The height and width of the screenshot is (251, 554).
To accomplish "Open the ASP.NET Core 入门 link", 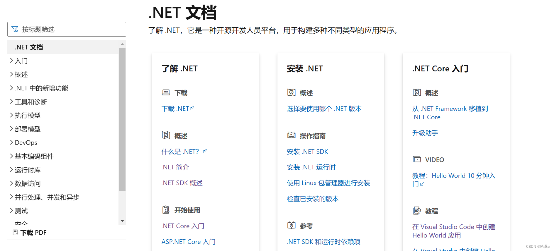I will pyautogui.click(x=189, y=242).
